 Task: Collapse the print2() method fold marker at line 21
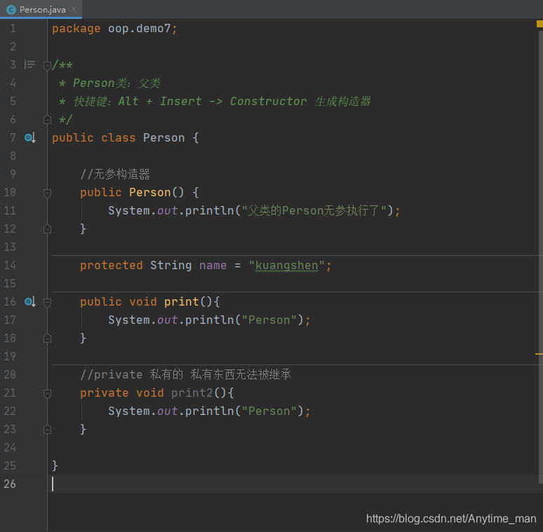48,393
